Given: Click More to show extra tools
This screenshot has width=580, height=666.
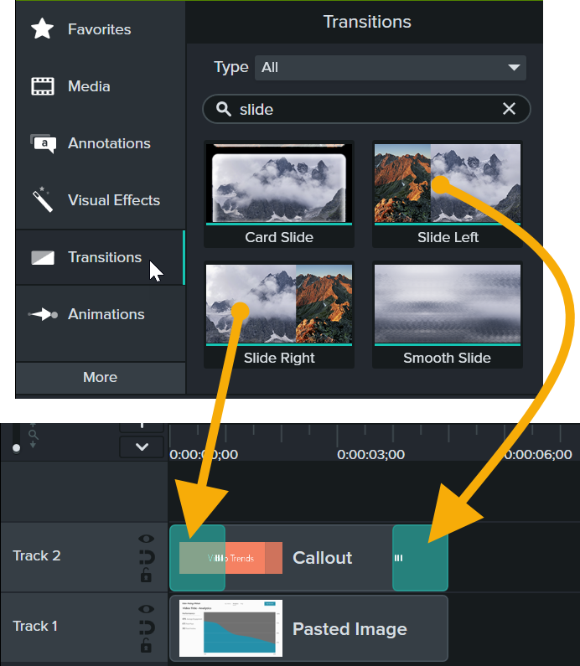Looking at the screenshot, I should [x=101, y=377].
